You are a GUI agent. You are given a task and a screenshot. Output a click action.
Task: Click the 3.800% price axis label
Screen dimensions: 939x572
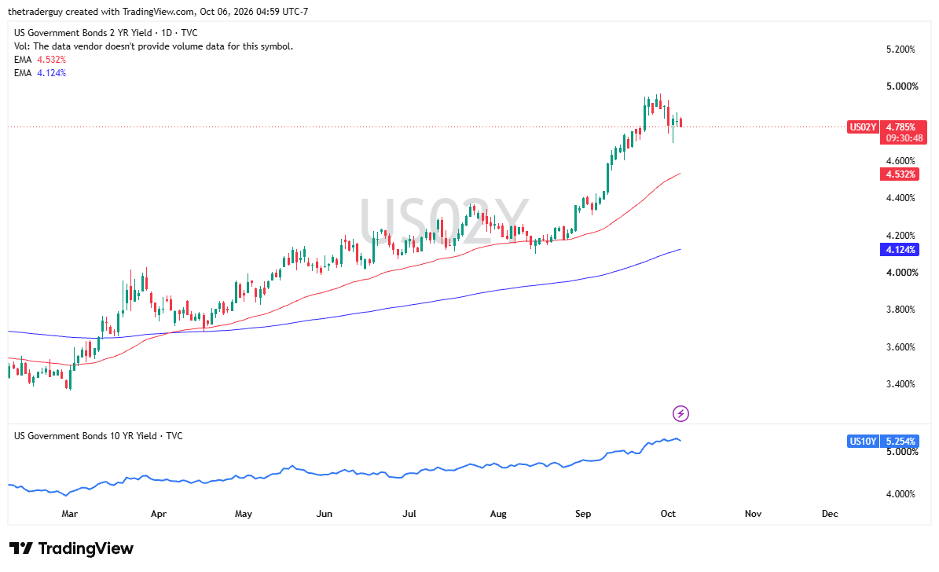pos(900,310)
